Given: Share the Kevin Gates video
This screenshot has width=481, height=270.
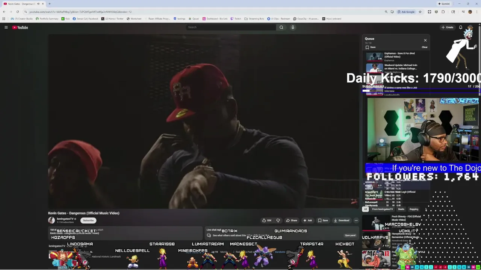Looking at the screenshot, I should point(291,220).
